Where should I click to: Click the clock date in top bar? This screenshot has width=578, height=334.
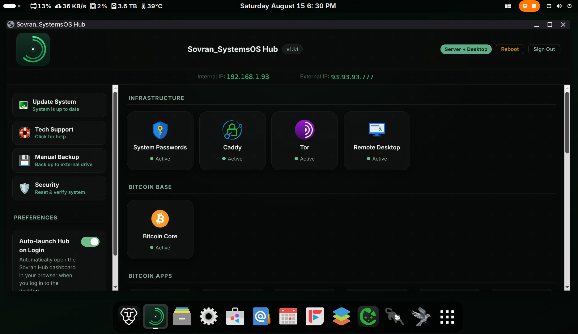coord(288,6)
